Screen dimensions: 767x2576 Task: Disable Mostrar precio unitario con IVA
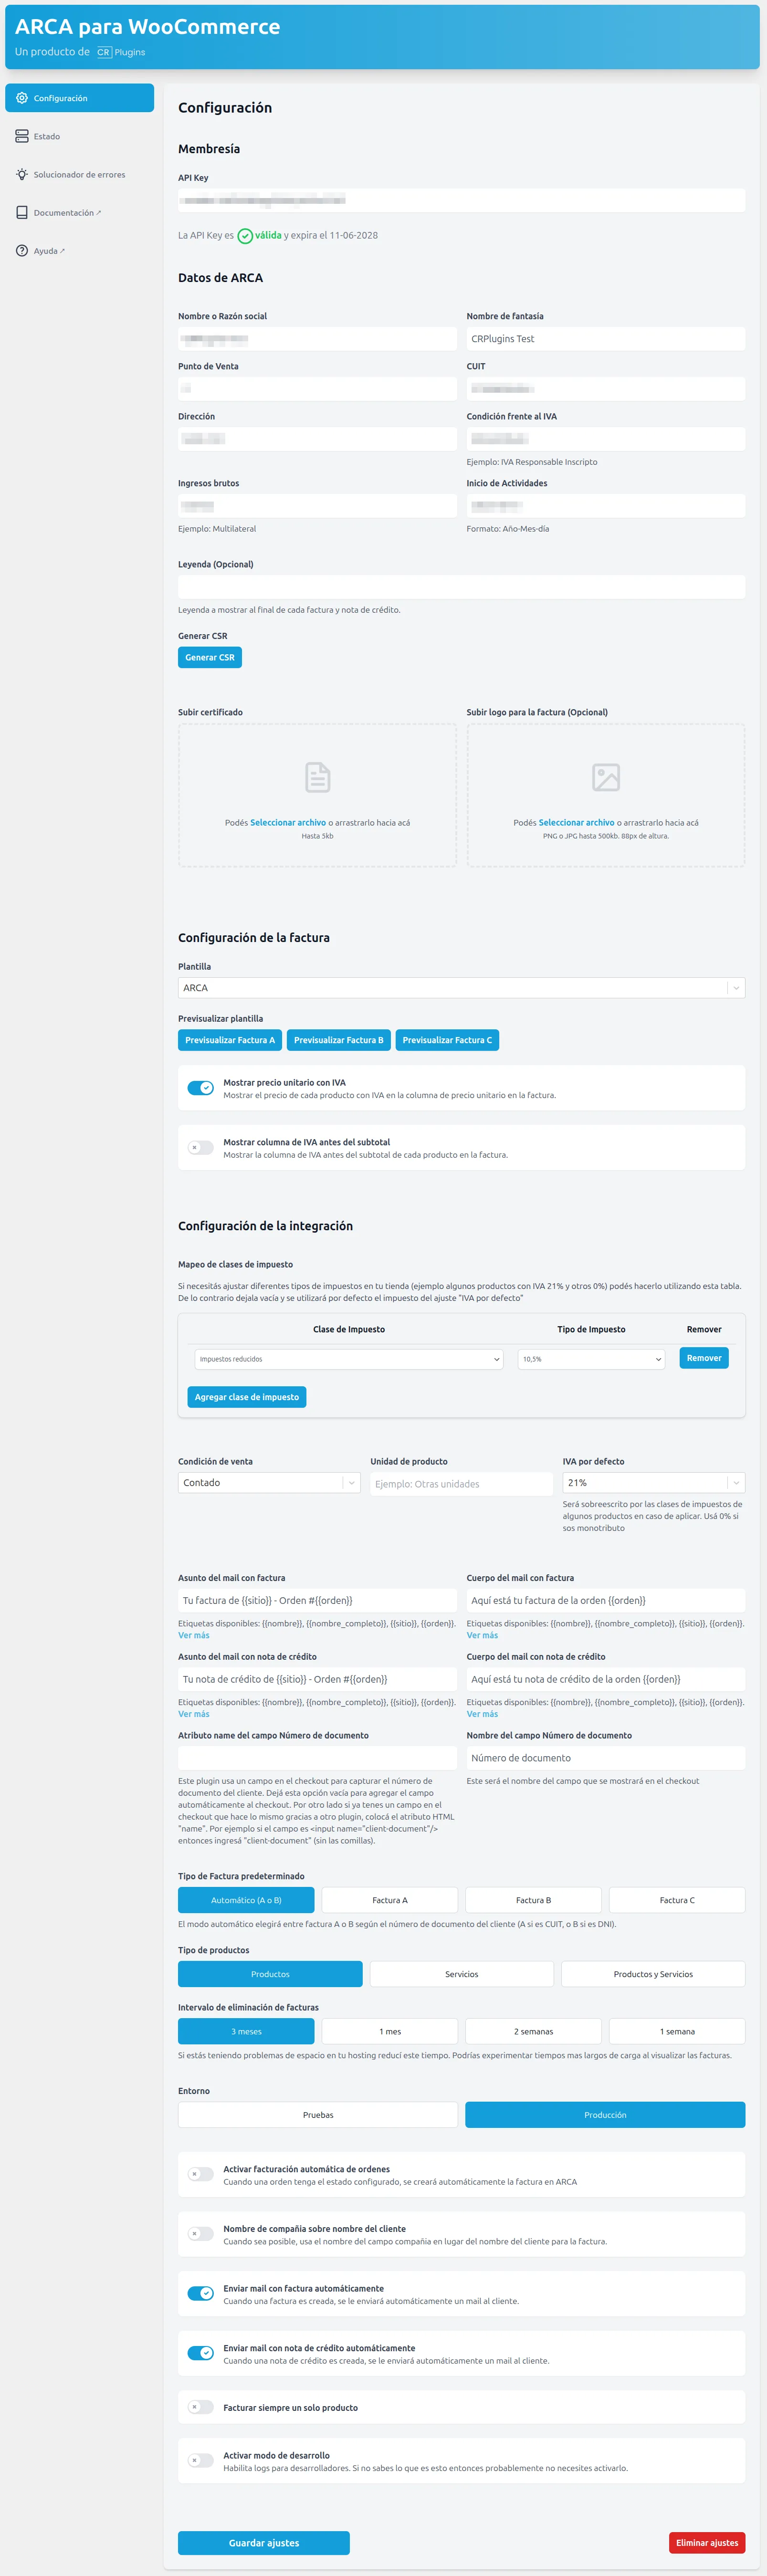(x=200, y=1088)
